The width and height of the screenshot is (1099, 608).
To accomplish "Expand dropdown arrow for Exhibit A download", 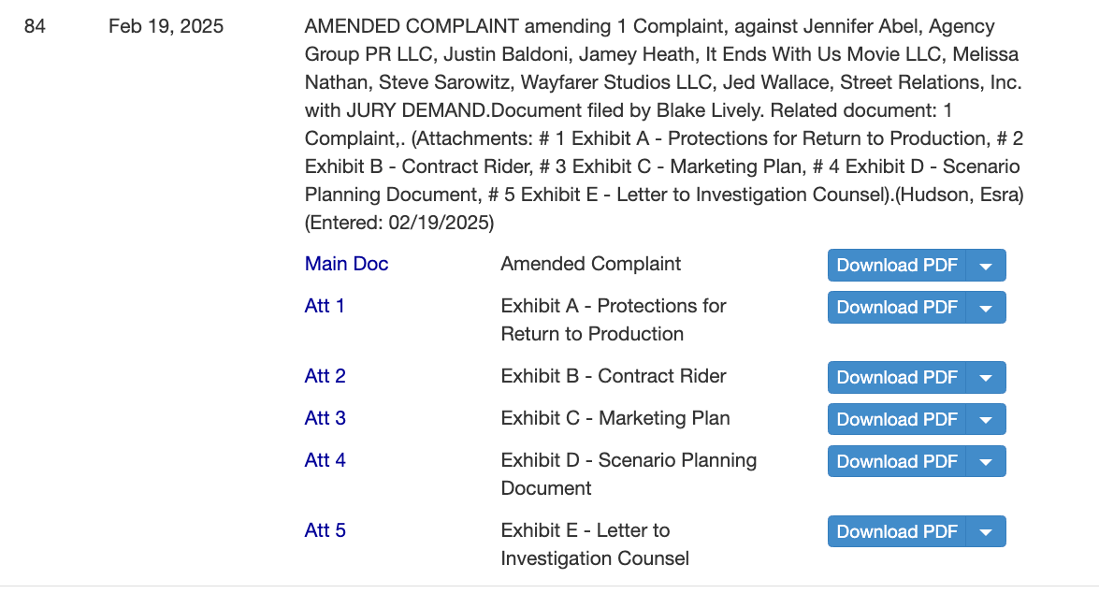I will pos(986,307).
